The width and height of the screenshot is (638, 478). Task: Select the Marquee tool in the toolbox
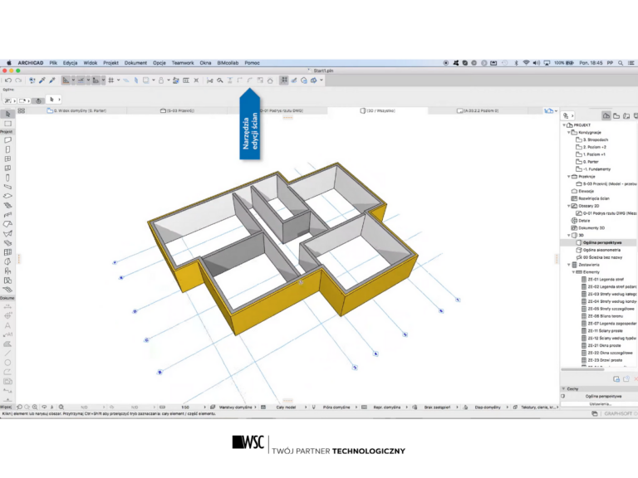[x=7, y=123]
